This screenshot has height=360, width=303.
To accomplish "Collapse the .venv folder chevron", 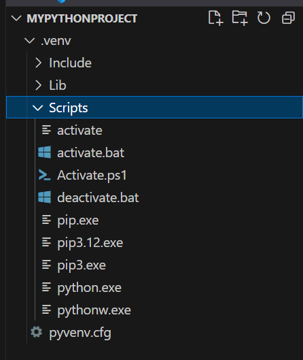I will point(30,41).
